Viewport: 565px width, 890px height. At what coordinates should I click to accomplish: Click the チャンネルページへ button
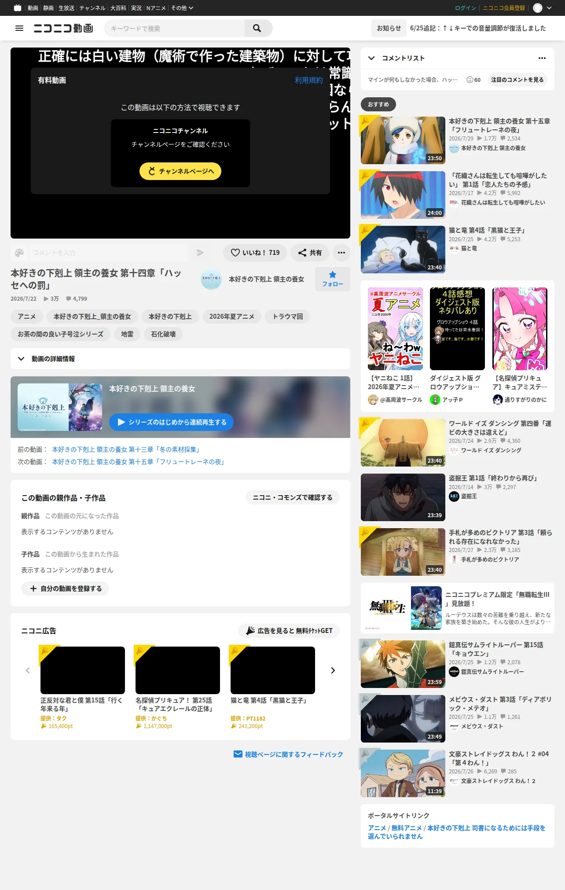(x=180, y=171)
